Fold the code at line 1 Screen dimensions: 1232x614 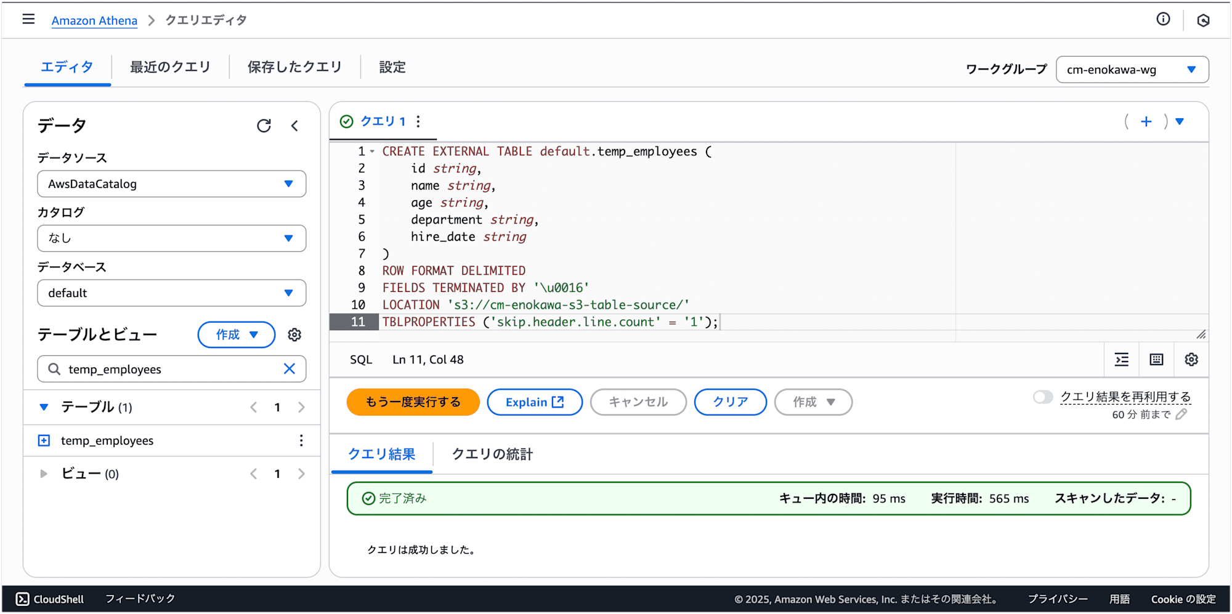tap(372, 151)
